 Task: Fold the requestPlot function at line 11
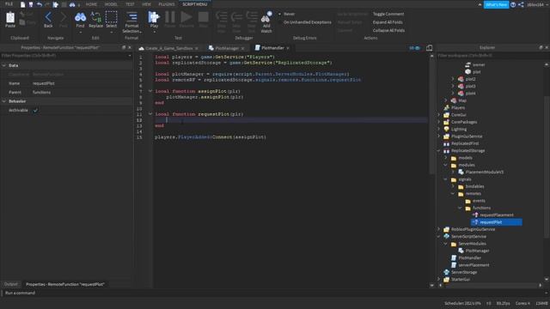click(x=150, y=114)
